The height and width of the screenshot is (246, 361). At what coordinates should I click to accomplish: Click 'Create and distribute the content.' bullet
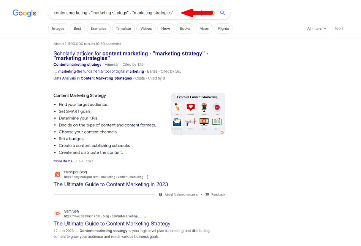click(x=91, y=152)
